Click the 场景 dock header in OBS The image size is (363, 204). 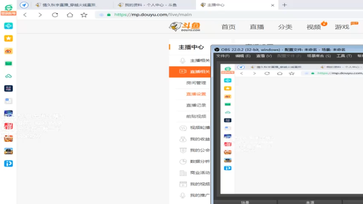pos(245,202)
